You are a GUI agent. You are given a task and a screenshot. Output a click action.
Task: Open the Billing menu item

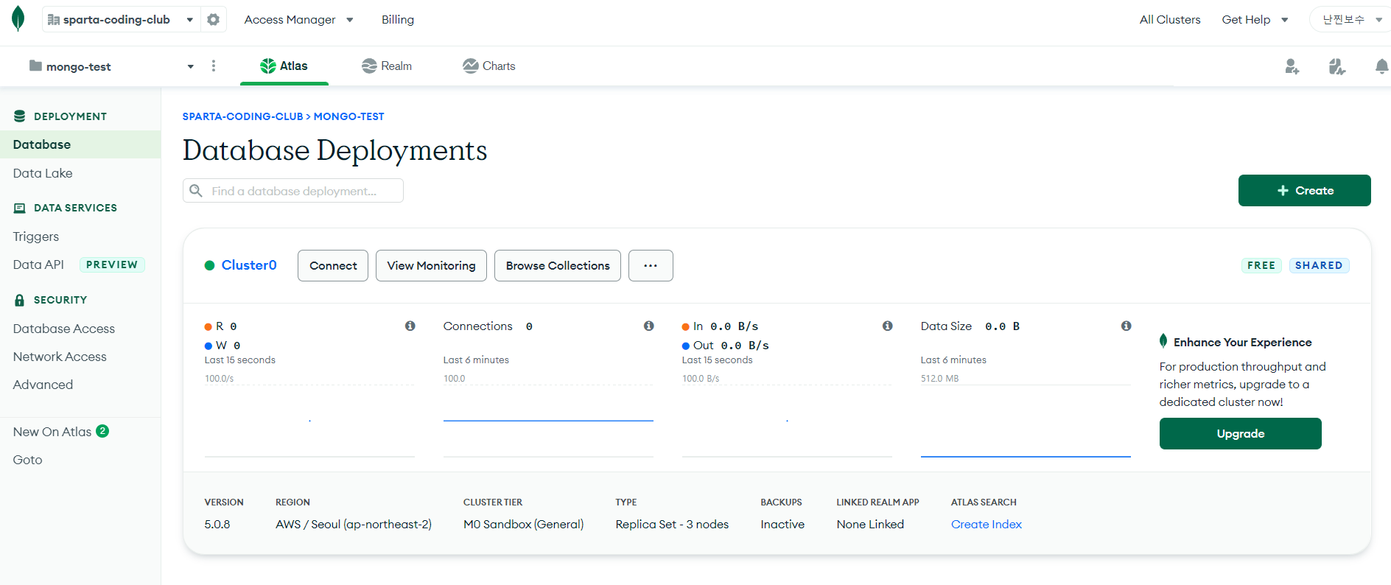(x=398, y=20)
